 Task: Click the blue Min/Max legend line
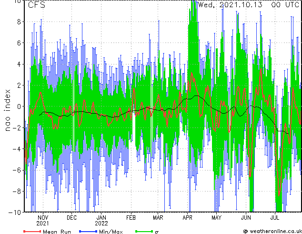point(88,231)
